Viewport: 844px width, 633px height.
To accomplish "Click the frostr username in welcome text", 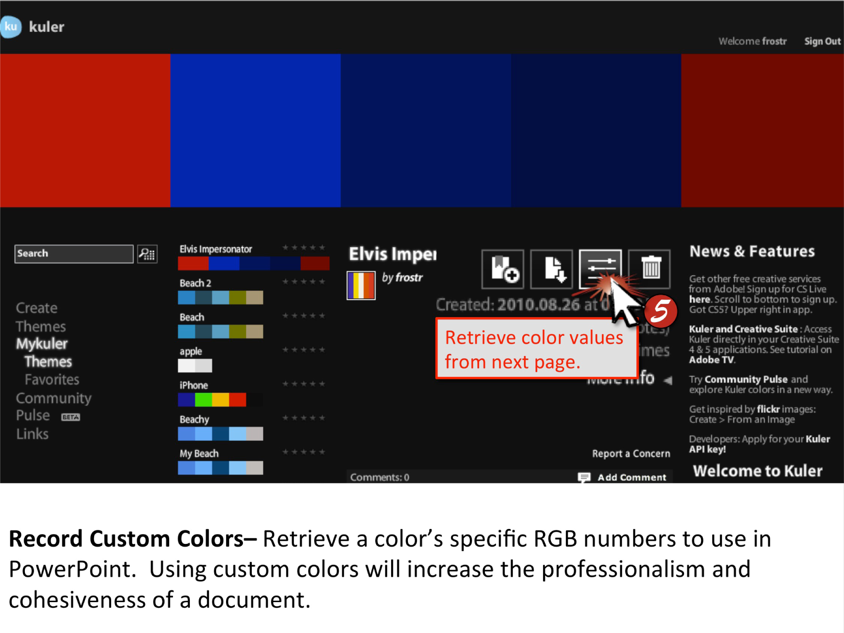I will [x=774, y=41].
